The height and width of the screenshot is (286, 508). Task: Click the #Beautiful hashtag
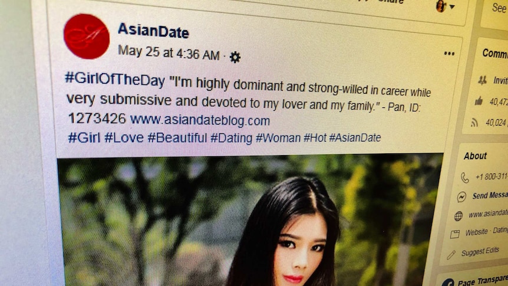[x=177, y=138]
